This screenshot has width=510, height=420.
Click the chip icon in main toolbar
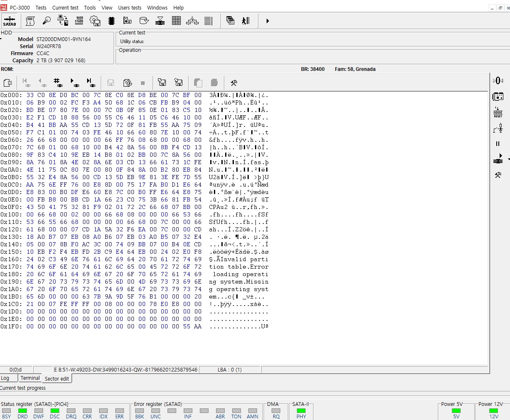pos(111,21)
